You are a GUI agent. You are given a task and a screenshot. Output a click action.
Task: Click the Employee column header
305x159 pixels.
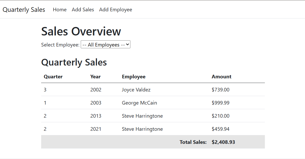click(x=134, y=77)
